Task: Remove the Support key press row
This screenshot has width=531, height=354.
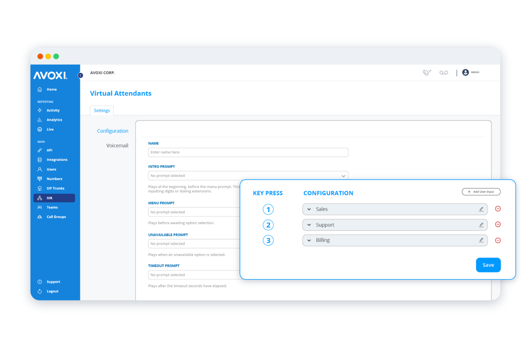Action: point(498,225)
